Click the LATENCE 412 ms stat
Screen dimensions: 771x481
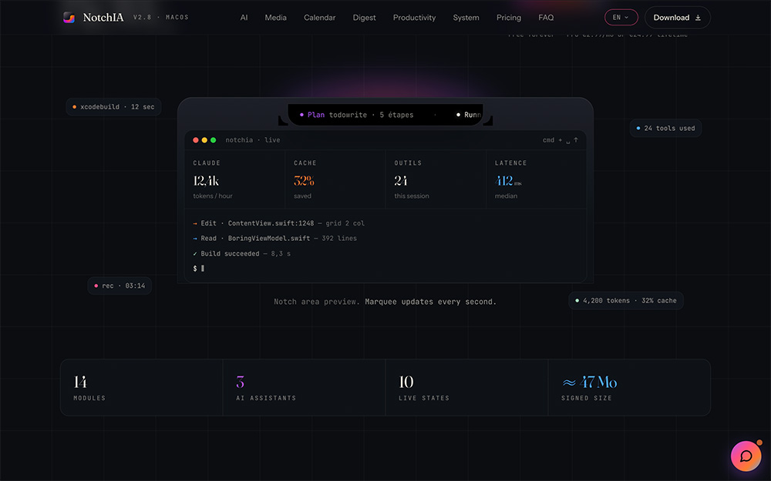point(537,179)
